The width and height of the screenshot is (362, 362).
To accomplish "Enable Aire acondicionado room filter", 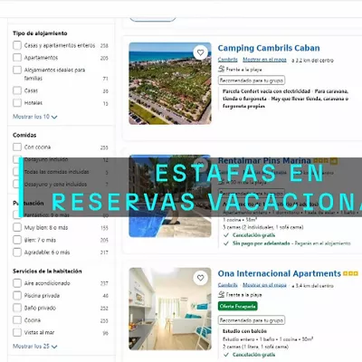I will pos(17,283).
